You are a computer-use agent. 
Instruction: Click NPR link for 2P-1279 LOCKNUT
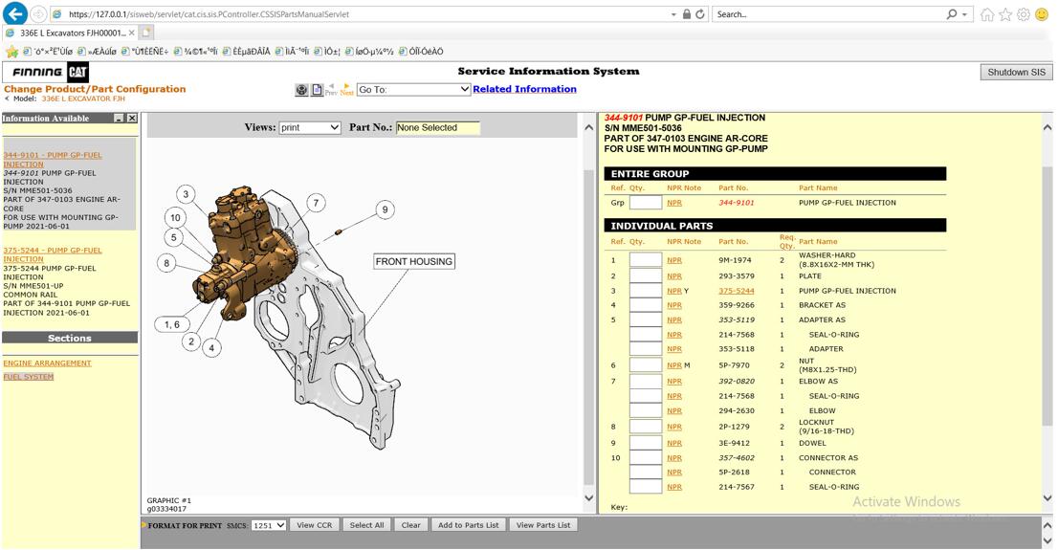pyautogui.click(x=674, y=428)
